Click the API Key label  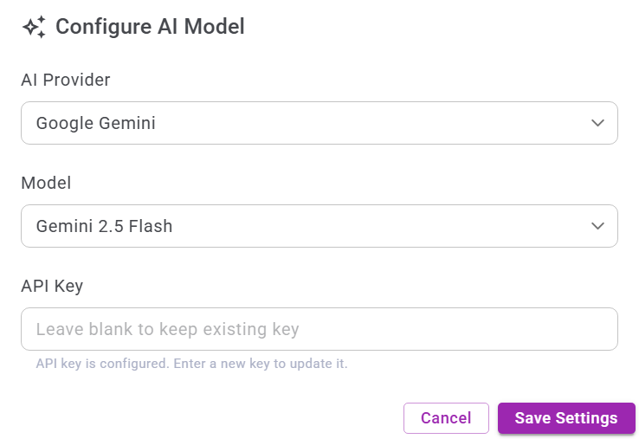pos(52,286)
